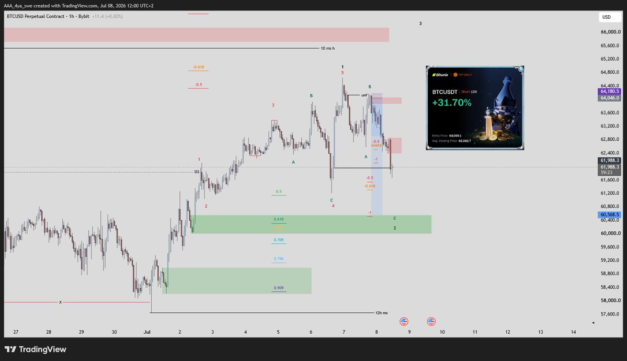Click the 59:23 candle countdown label

[609, 173]
